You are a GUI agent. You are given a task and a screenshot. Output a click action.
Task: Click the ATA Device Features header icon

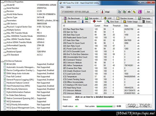(2, 61)
